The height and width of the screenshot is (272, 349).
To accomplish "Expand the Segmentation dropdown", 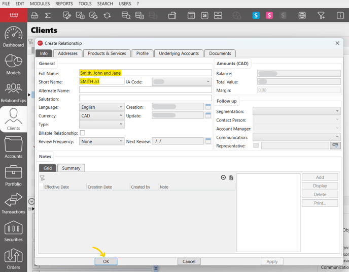I will pos(296,111).
